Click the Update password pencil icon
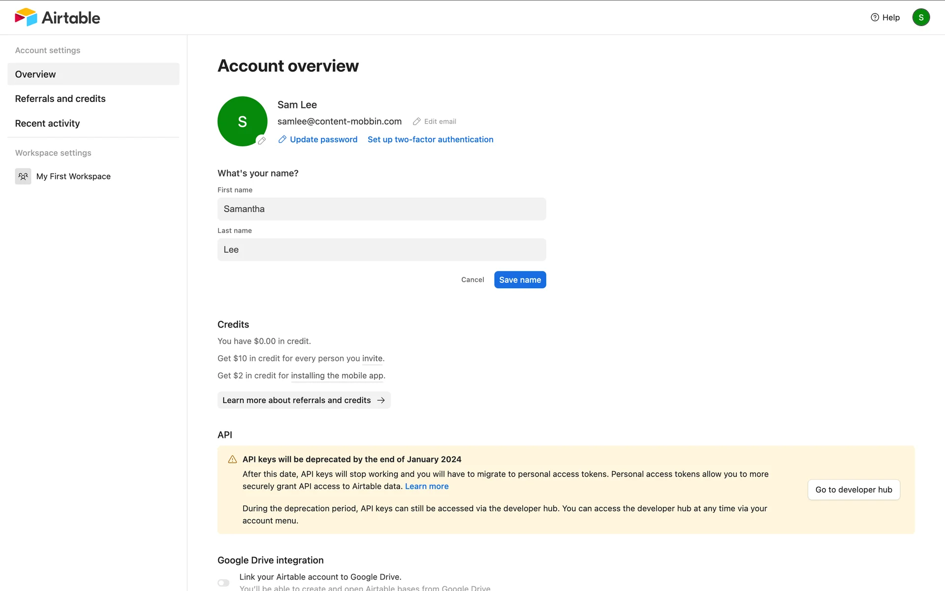 coord(283,139)
